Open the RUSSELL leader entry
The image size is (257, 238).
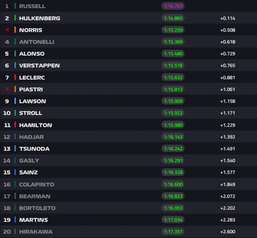[x=32, y=6]
